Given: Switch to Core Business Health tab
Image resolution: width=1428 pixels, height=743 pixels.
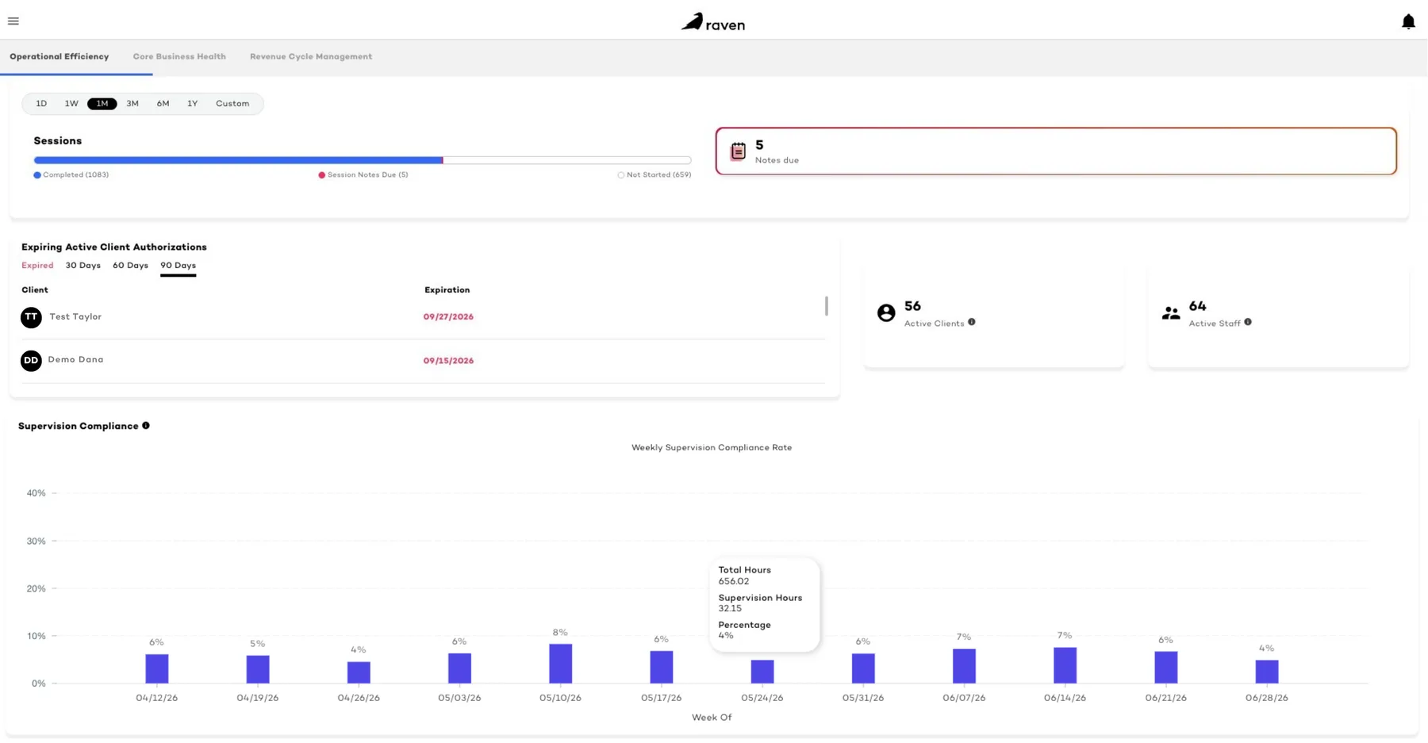Looking at the screenshot, I should pyautogui.click(x=179, y=56).
